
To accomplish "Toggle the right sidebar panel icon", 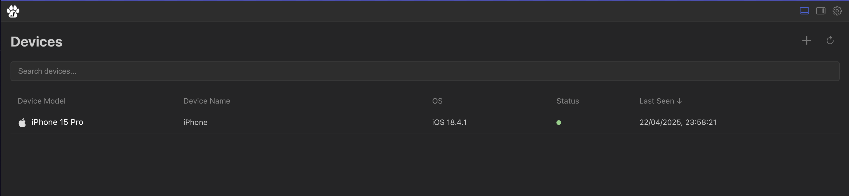I will click(x=821, y=11).
